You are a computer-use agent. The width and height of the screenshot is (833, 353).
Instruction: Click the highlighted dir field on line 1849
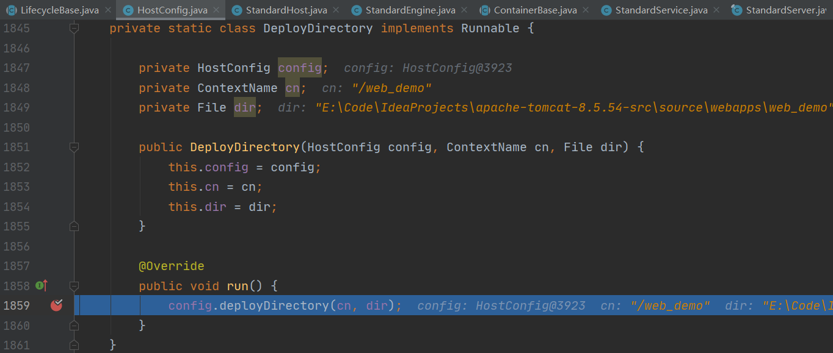[x=245, y=107]
